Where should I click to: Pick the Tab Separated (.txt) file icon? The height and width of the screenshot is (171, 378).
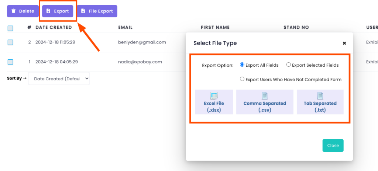(x=320, y=96)
